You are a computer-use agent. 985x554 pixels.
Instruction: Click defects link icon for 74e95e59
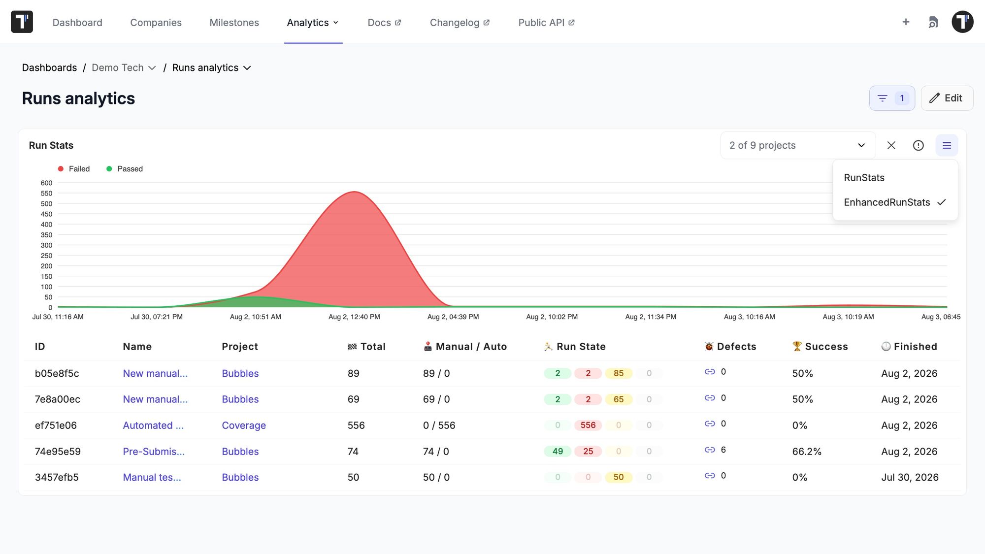tap(710, 450)
